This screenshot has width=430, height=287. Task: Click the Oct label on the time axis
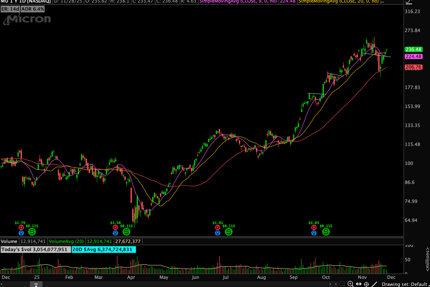(x=326, y=277)
